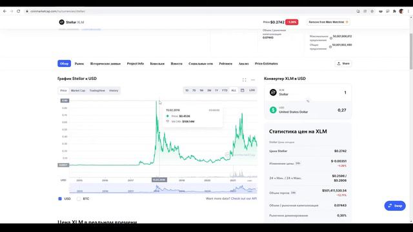The width and height of the screenshot is (413, 232).
Task: Toggle LOG scale on the chart
Action: click(x=252, y=90)
